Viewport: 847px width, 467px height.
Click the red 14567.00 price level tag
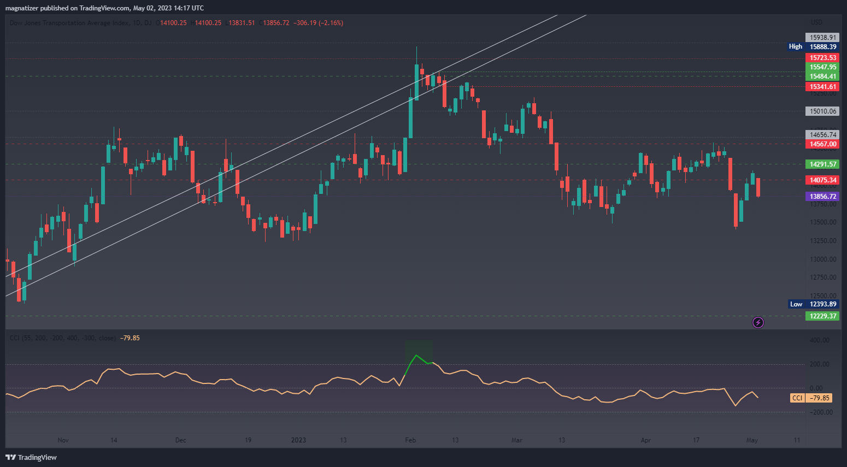(x=822, y=144)
